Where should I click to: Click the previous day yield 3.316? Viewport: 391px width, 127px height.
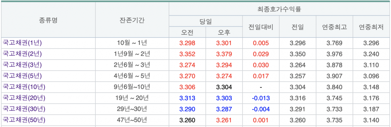coord(297,98)
